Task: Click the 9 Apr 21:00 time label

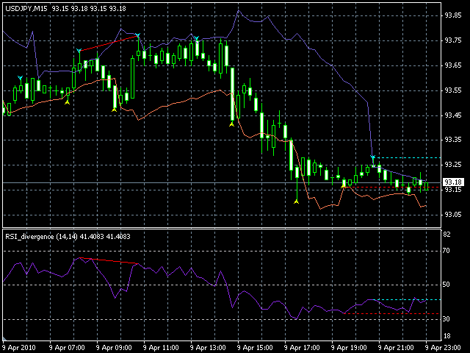Action: 397,348
